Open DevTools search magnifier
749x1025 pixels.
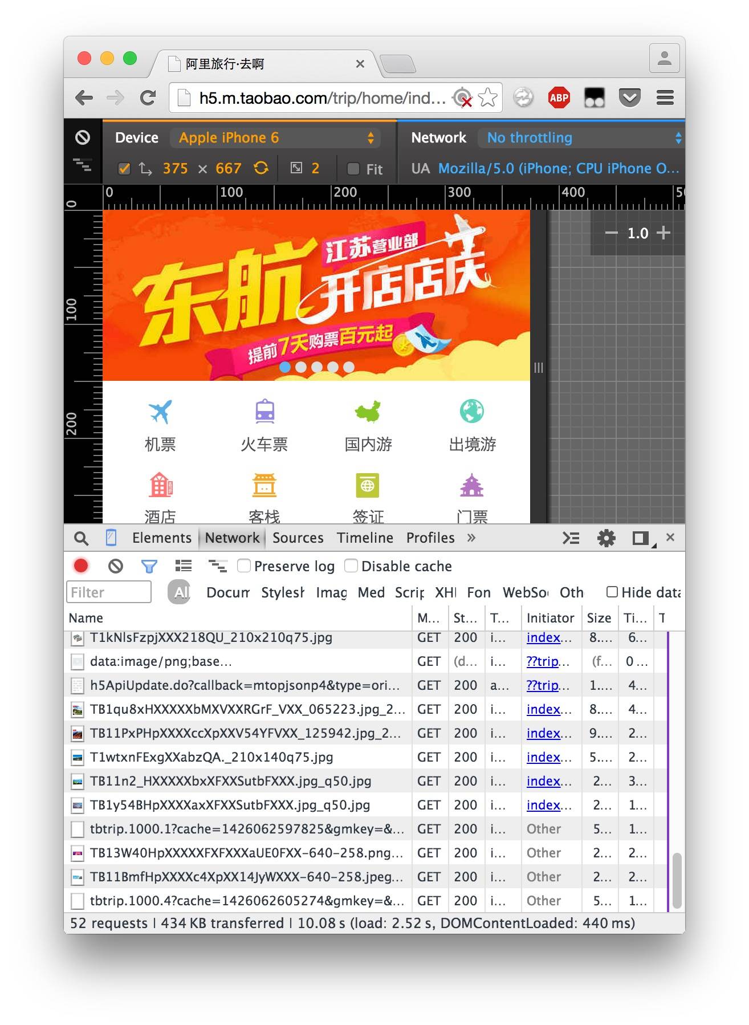[82, 538]
